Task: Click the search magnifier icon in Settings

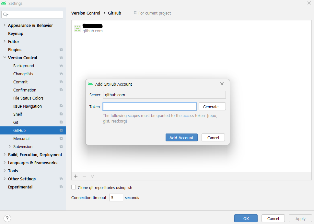Action: click(6, 15)
